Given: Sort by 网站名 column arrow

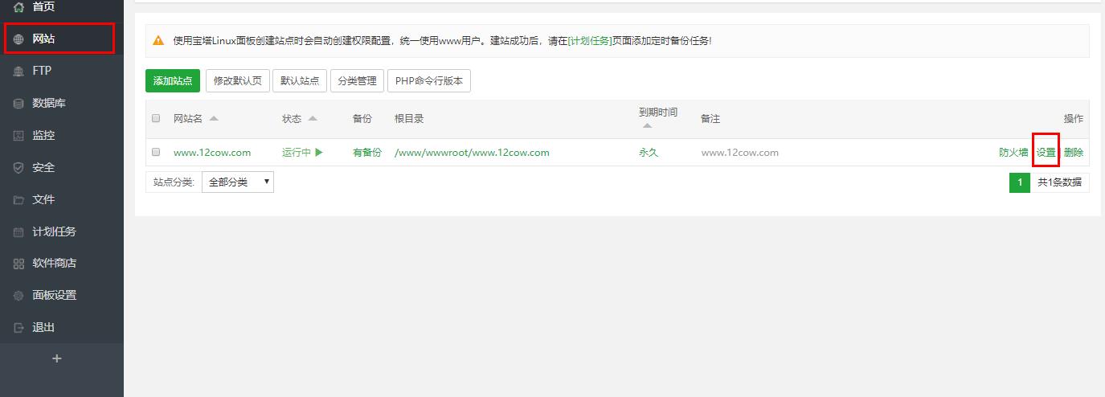Looking at the screenshot, I should point(214,118).
